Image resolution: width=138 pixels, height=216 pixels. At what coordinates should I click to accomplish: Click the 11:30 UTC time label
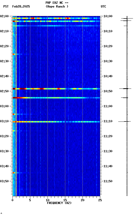coord(108,151)
